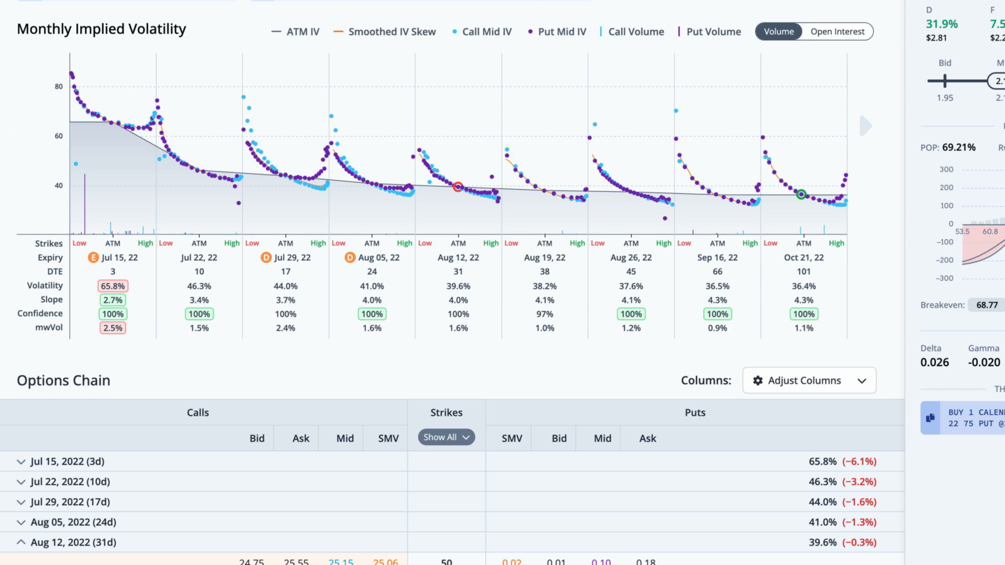The image size is (1005, 565).
Task: Click the dividend D icon beside Aug 05, 22
Action: tap(350, 257)
